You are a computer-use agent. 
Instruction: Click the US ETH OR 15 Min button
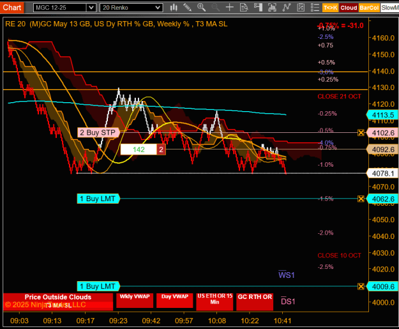pyautogui.click(x=215, y=302)
